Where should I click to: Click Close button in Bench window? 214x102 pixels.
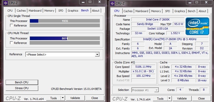pyautogui.click(x=95, y=98)
